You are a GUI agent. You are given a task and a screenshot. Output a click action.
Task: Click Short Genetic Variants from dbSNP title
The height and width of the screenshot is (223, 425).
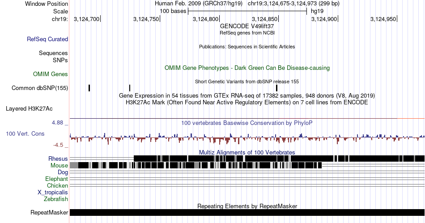pyautogui.click(x=247, y=81)
